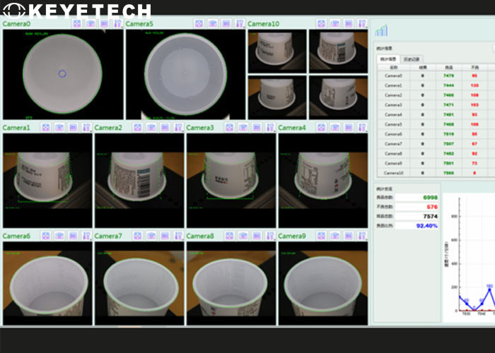Click the Camera4 image view
Viewport: 495px width, 353px height.
pos(322,180)
